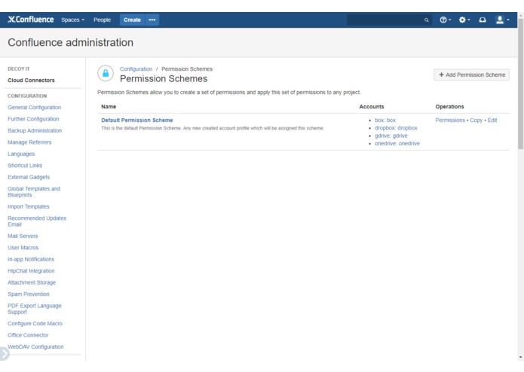Open the notifications tray icon
The image size is (524, 372).
[483, 20]
